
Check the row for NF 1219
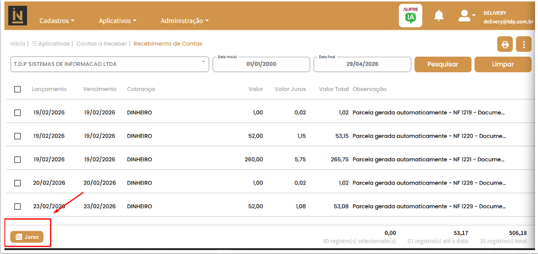click(x=18, y=112)
